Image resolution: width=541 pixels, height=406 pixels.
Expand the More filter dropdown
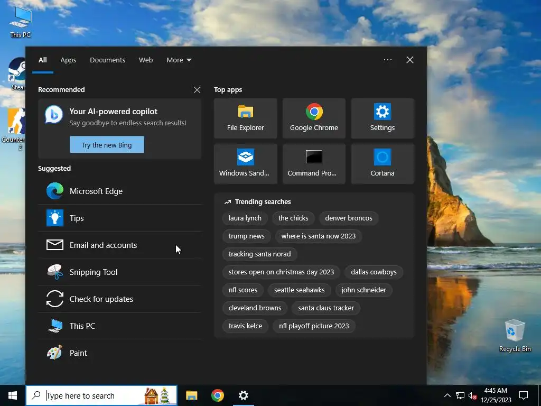coord(179,60)
